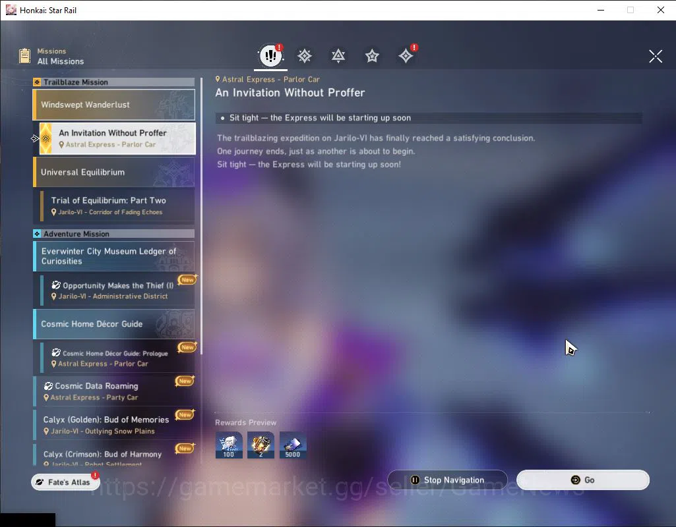Click the tracking marker icon on selected mission
The width and height of the screenshot is (676, 527).
35,138
